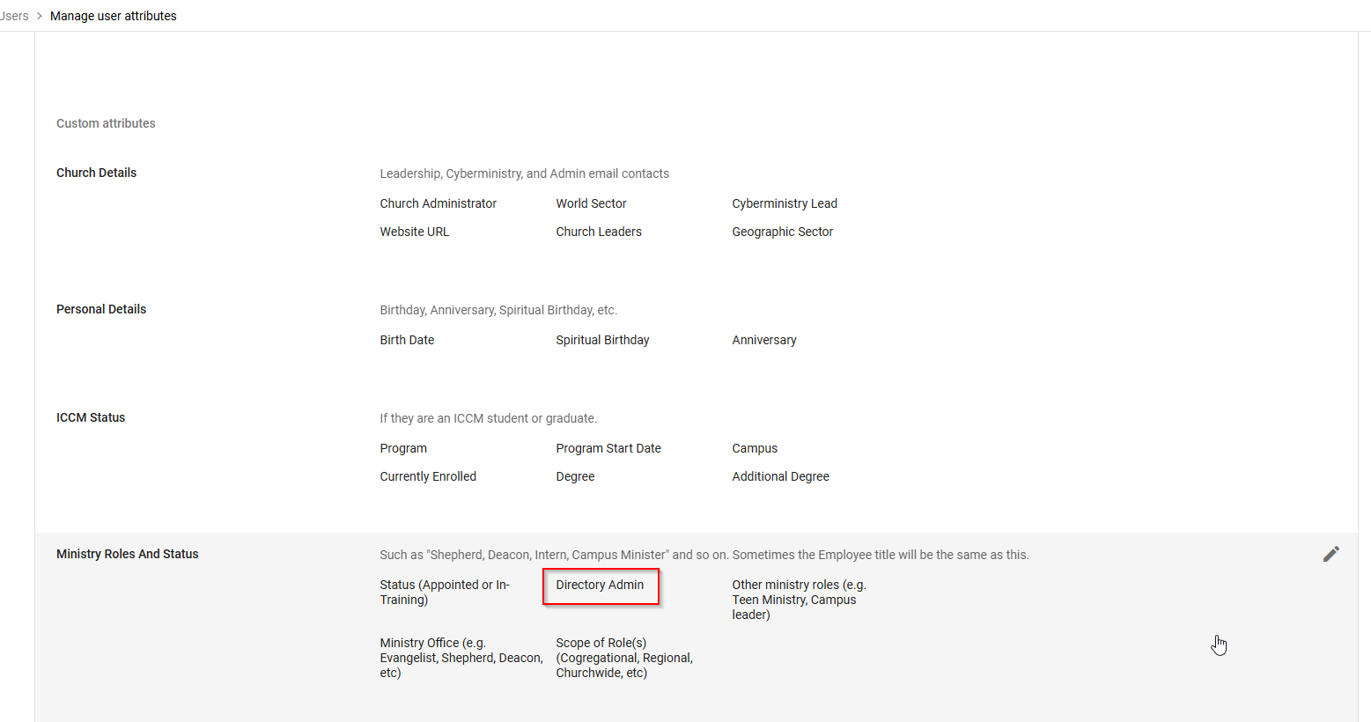
Task: Click the Program Start Date attribute
Action: tap(608, 448)
